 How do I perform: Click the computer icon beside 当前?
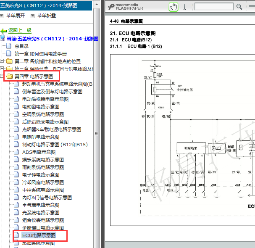[3, 38]
